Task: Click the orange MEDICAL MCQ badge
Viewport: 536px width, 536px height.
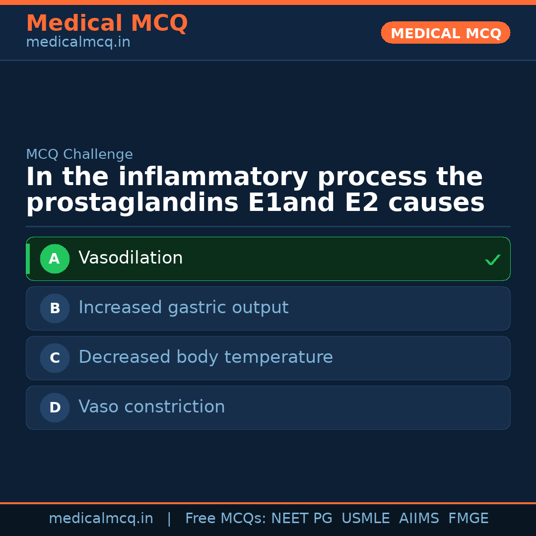Action: point(445,33)
